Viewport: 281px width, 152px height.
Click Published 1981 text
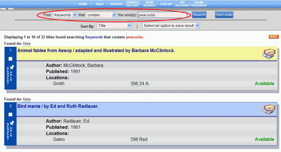tap(63, 127)
